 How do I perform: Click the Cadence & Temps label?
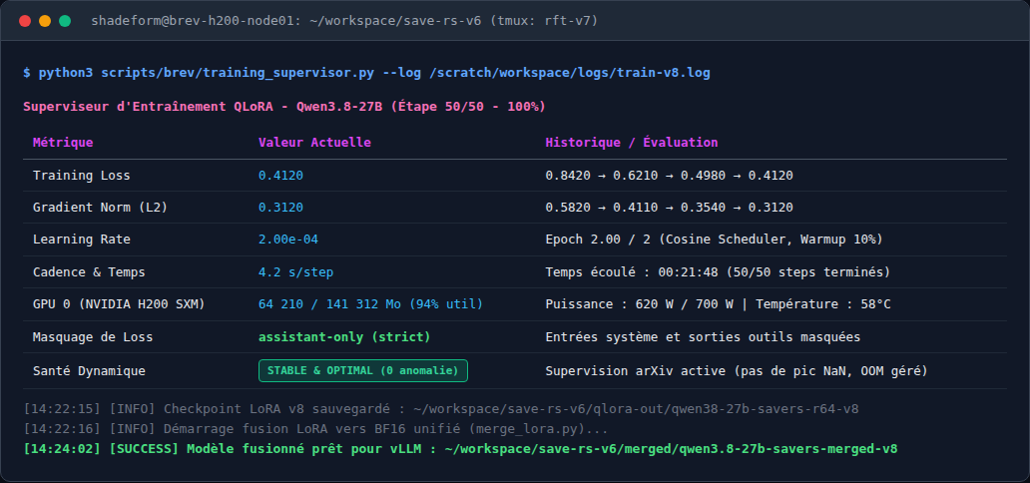pos(90,272)
